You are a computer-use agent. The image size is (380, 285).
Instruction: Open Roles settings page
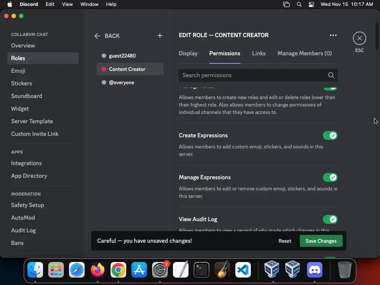[43, 58]
